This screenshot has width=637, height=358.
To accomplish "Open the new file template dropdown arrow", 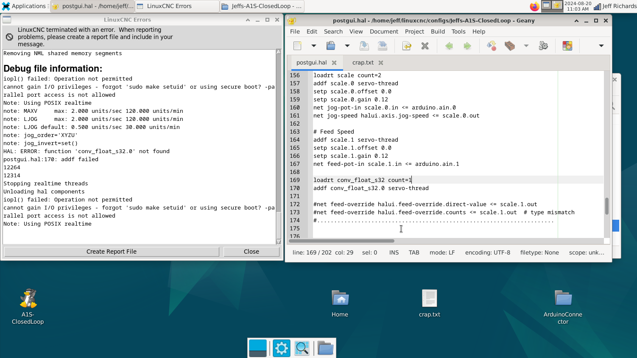I will click(x=313, y=46).
